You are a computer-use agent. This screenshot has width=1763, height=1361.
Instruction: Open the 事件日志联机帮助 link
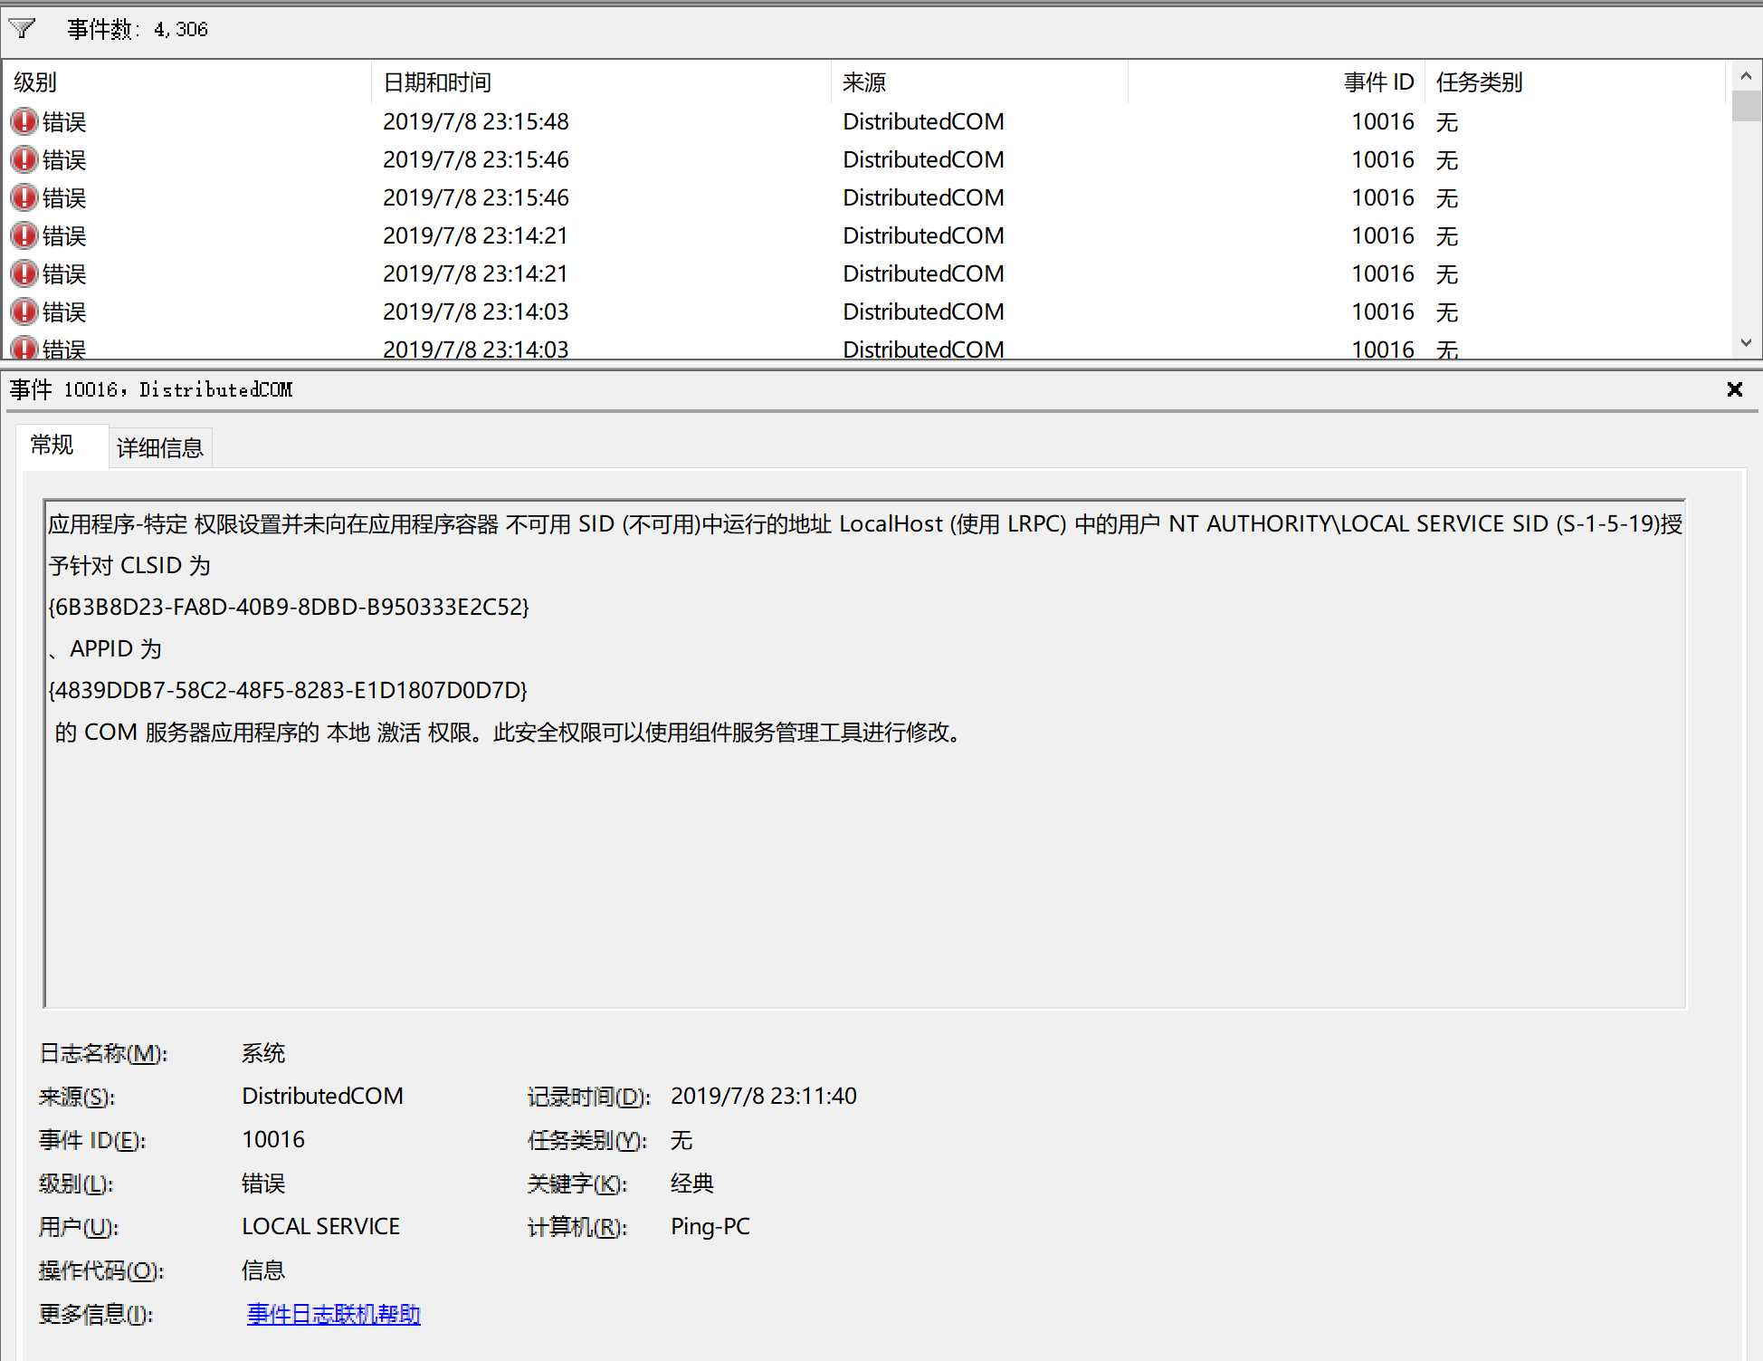tap(334, 1314)
